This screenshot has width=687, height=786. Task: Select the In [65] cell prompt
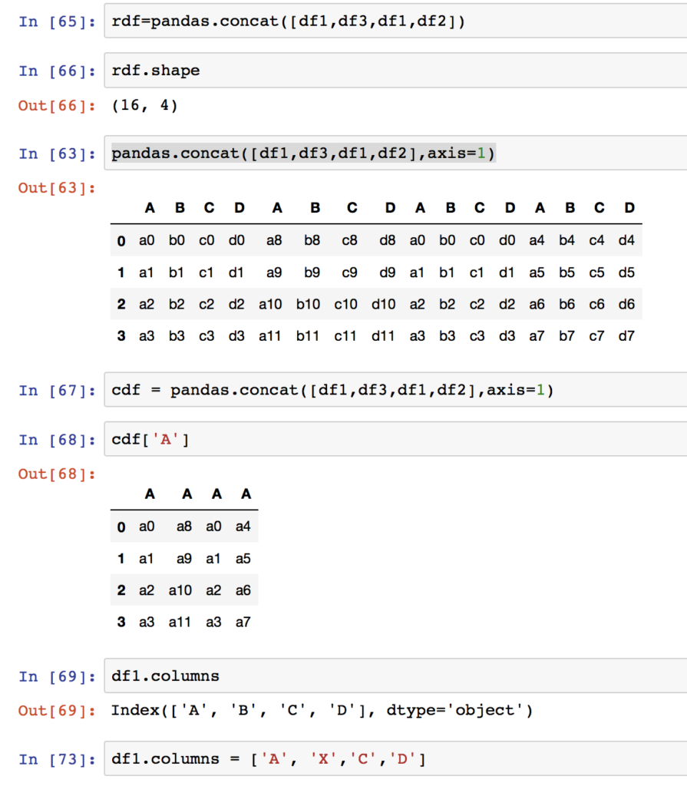coord(57,21)
